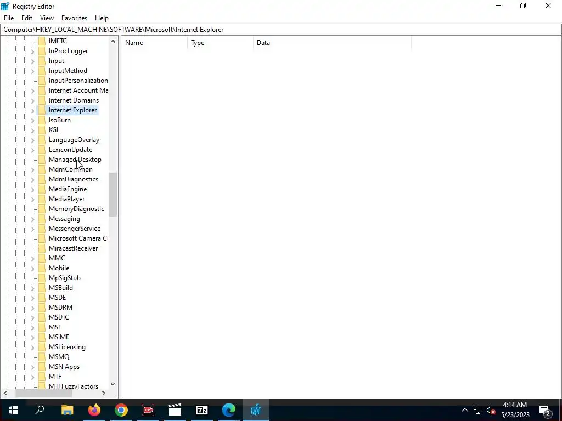562x421 pixels.
Task: Click the Internet Domains folder icon
Action: point(42,100)
